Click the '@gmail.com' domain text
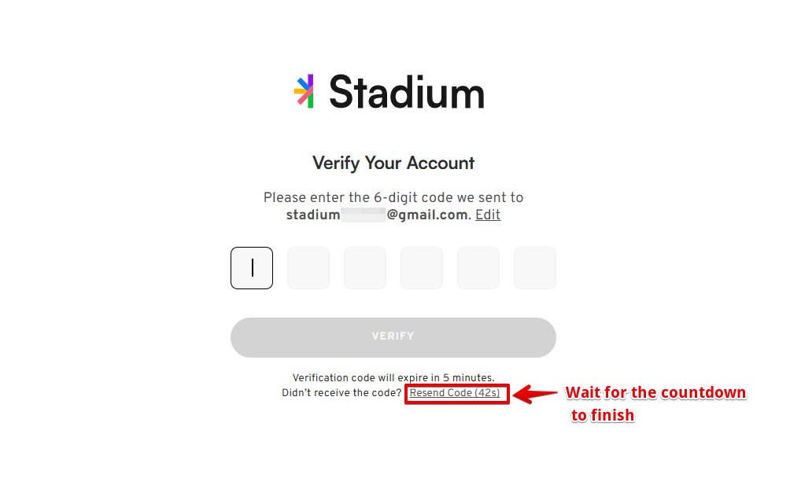The width and height of the screenshot is (812, 485). click(427, 215)
